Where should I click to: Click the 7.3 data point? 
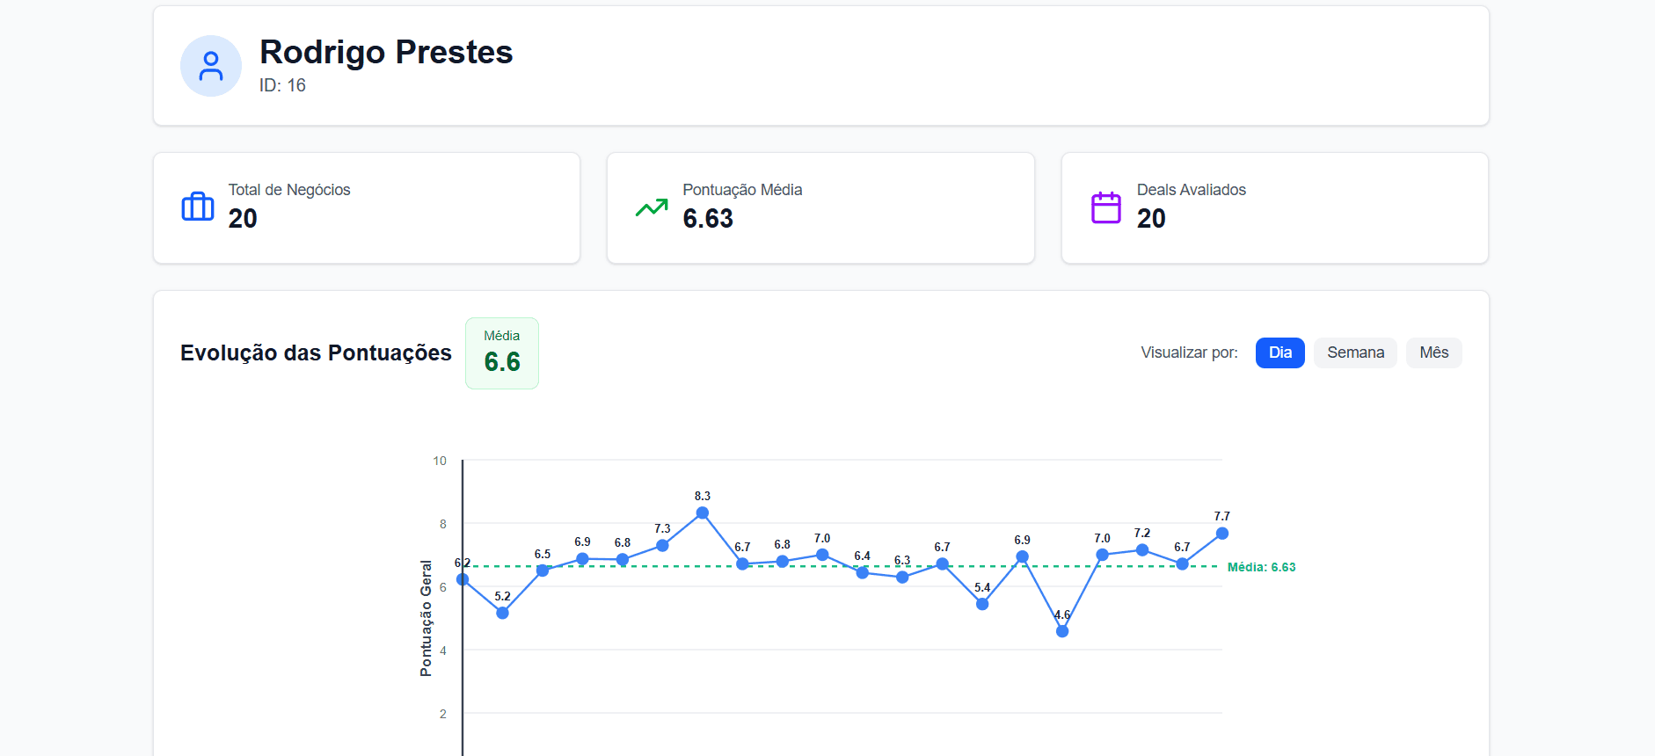(x=662, y=546)
